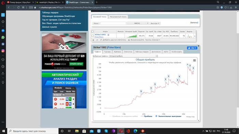Expand 'Обучающие программы SharkScope' menu item
The width and height of the screenshot is (239, 134).
pyautogui.click(x=64, y=16)
